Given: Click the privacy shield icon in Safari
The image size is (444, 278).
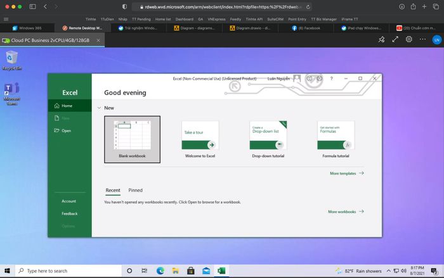Looking at the screenshot, I should click(x=124, y=6).
